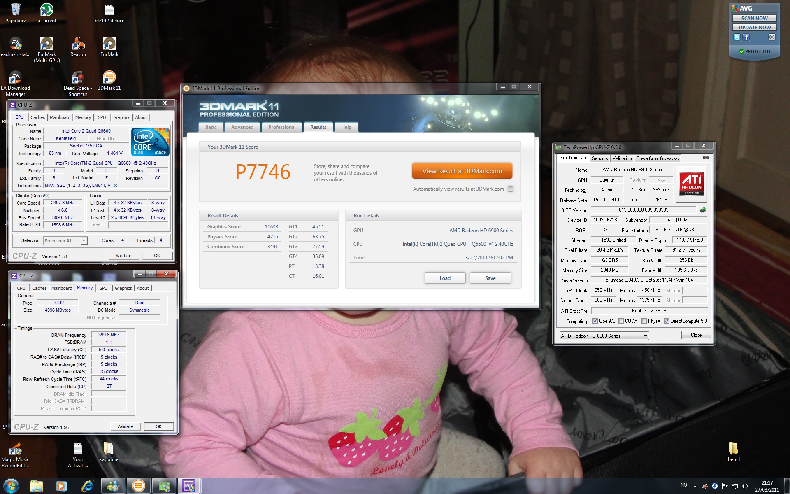790x494 pixels.
Task: Click the P7746 score text
Action: (263, 172)
